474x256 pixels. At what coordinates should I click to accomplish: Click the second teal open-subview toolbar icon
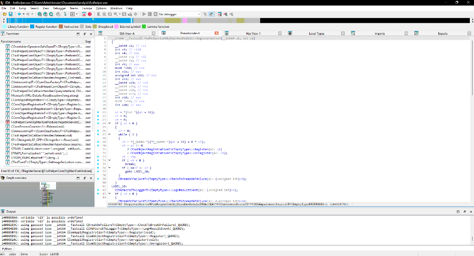(x=45, y=14)
